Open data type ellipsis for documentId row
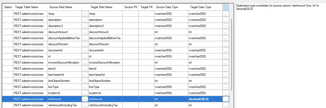The height and width of the screenshot is (108, 326). [x=226, y=50]
